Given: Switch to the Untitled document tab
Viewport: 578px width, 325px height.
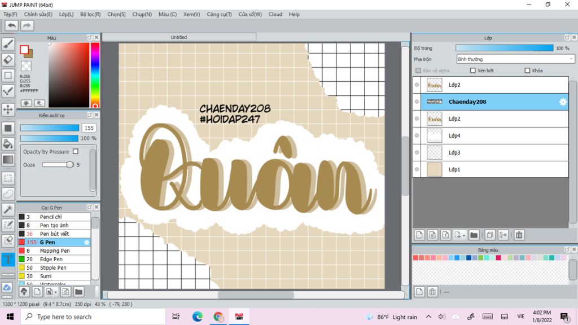Looking at the screenshot, I should pyautogui.click(x=179, y=37).
